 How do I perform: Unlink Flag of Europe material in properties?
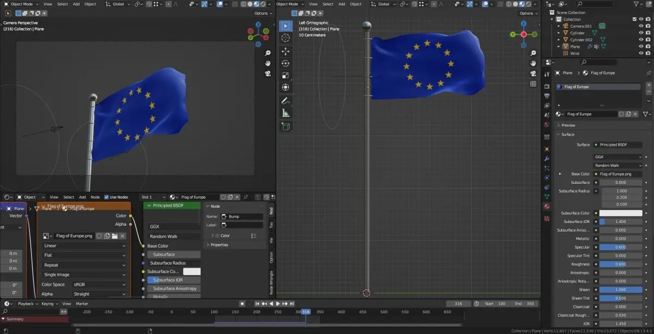tap(636, 114)
